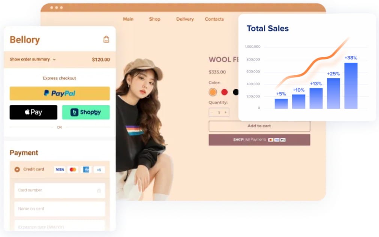
Task: Checkout with SHOPLINE Payments button
Action: point(259,140)
